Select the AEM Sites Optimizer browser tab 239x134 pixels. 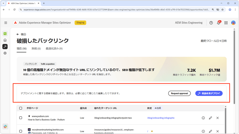(x=23, y=3)
